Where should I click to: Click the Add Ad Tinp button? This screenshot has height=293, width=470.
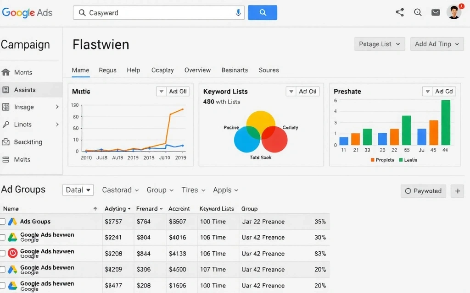point(437,44)
